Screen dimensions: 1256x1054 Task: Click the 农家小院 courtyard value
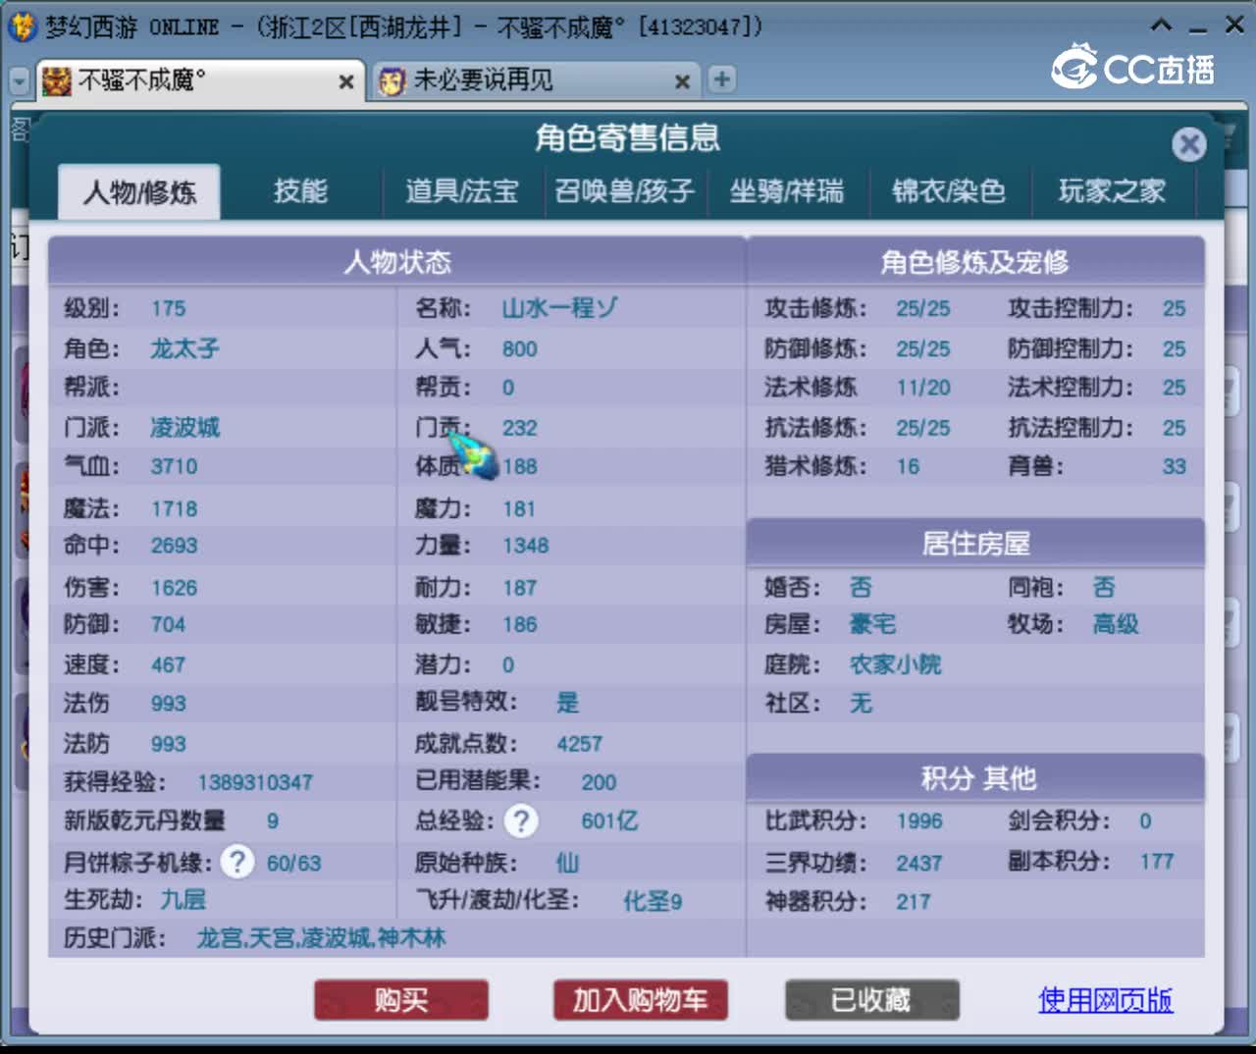tap(895, 664)
